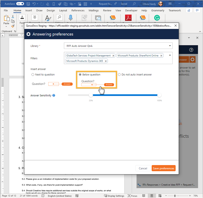Click the help question mark in side pane
This screenshot has height=198, width=203.
coord(191,50)
